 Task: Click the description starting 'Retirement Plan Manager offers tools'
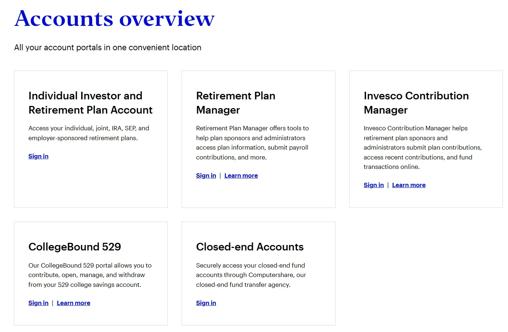(x=252, y=143)
